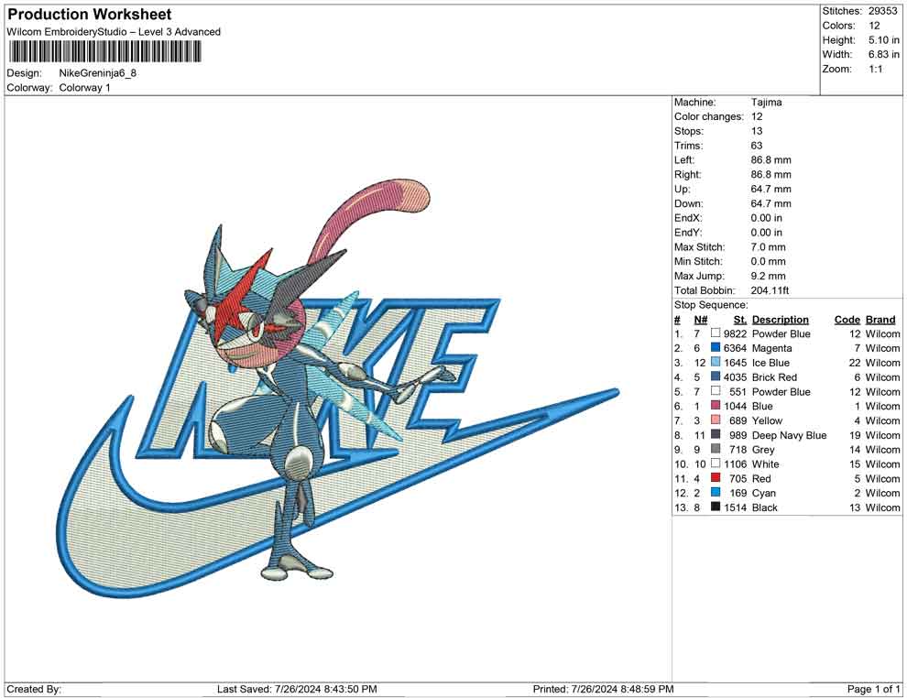The height and width of the screenshot is (698, 907).
Task: Click the Grey 718 color swatch
Action: (716, 449)
